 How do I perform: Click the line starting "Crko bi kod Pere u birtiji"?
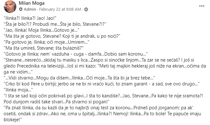pyautogui.click(x=102, y=84)
